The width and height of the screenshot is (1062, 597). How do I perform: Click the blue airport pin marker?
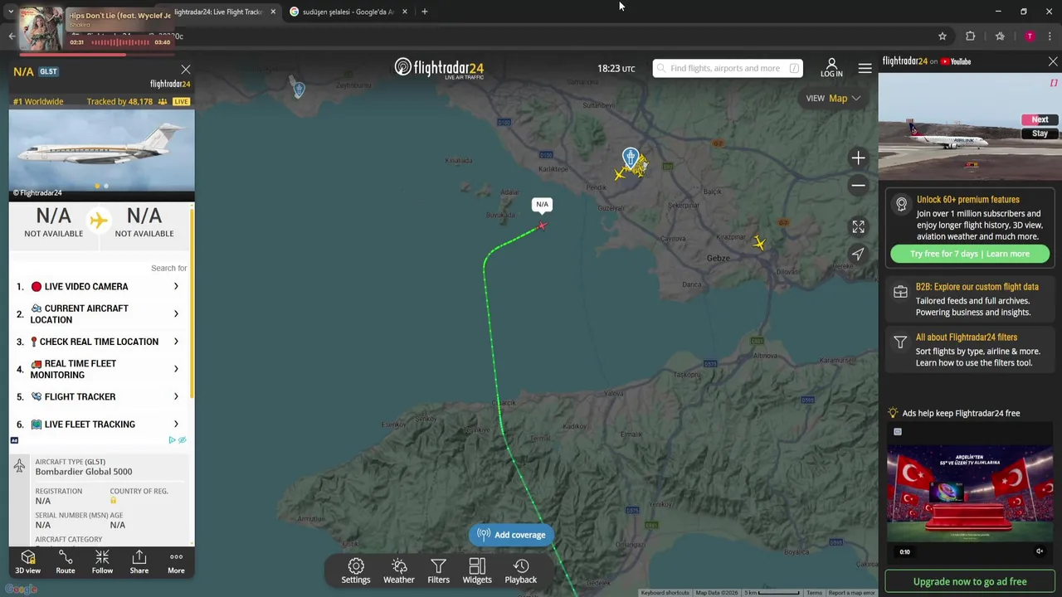[x=631, y=157]
